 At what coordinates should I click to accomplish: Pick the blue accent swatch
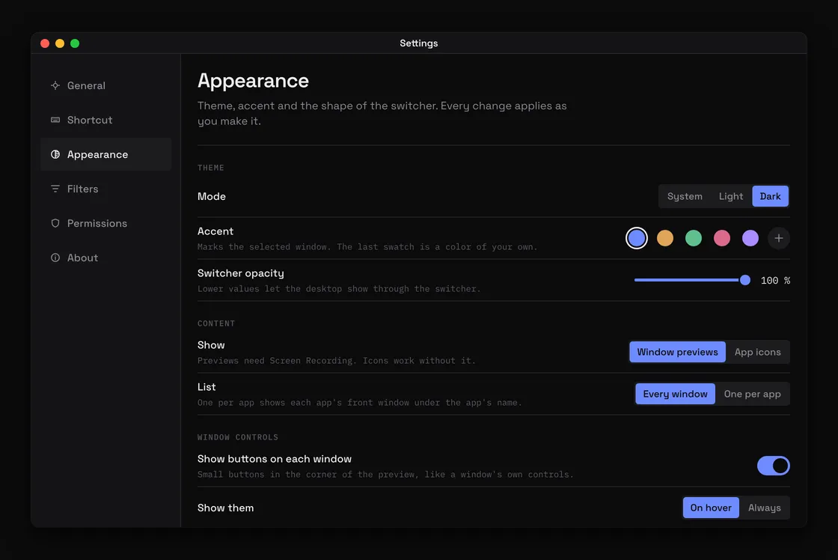[x=637, y=238]
